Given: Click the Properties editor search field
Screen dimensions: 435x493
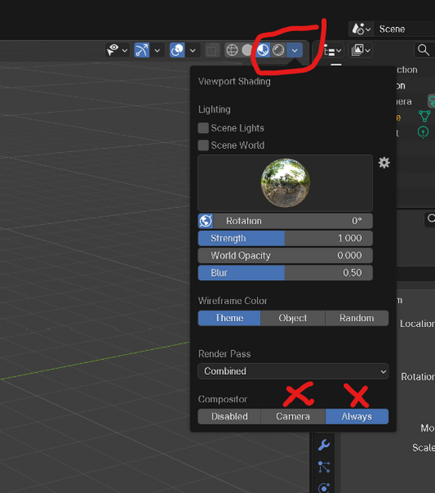Looking at the screenshot, I should click(430, 219).
